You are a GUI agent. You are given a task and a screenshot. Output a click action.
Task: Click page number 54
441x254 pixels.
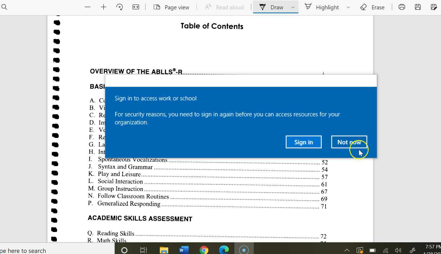pos(325,170)
